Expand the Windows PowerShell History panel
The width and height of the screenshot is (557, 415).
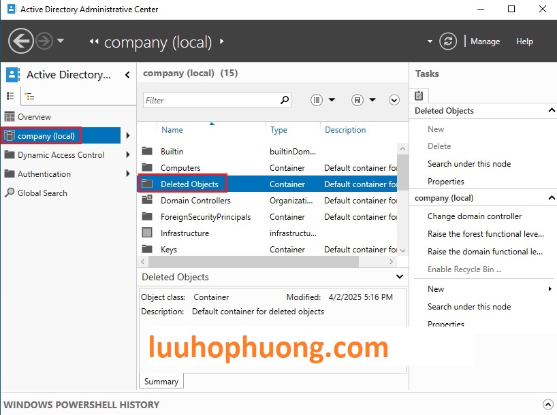pos(547,405)
